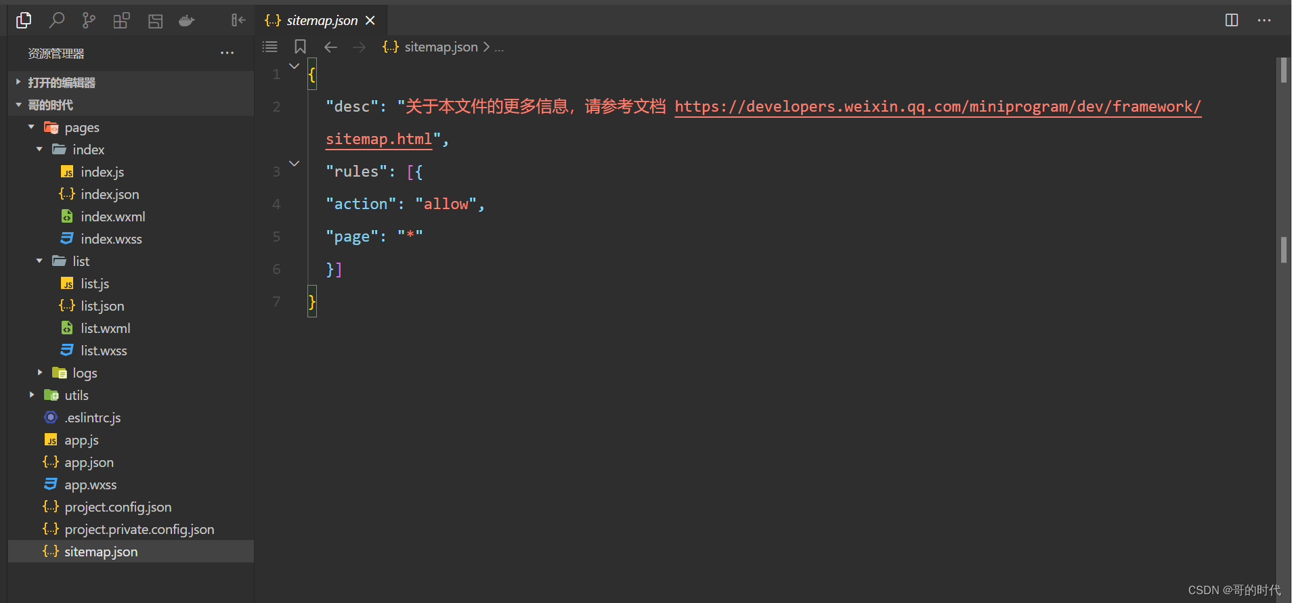The image size is (1292, 603).
Task: Open the Extensions blocks icon
Action: pos(121,21)
